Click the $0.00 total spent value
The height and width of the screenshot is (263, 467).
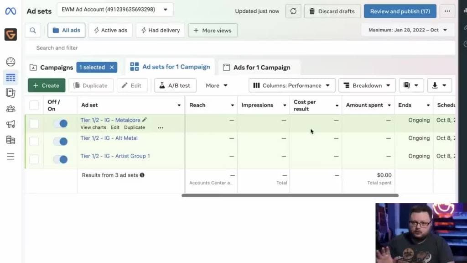(384, 175)
